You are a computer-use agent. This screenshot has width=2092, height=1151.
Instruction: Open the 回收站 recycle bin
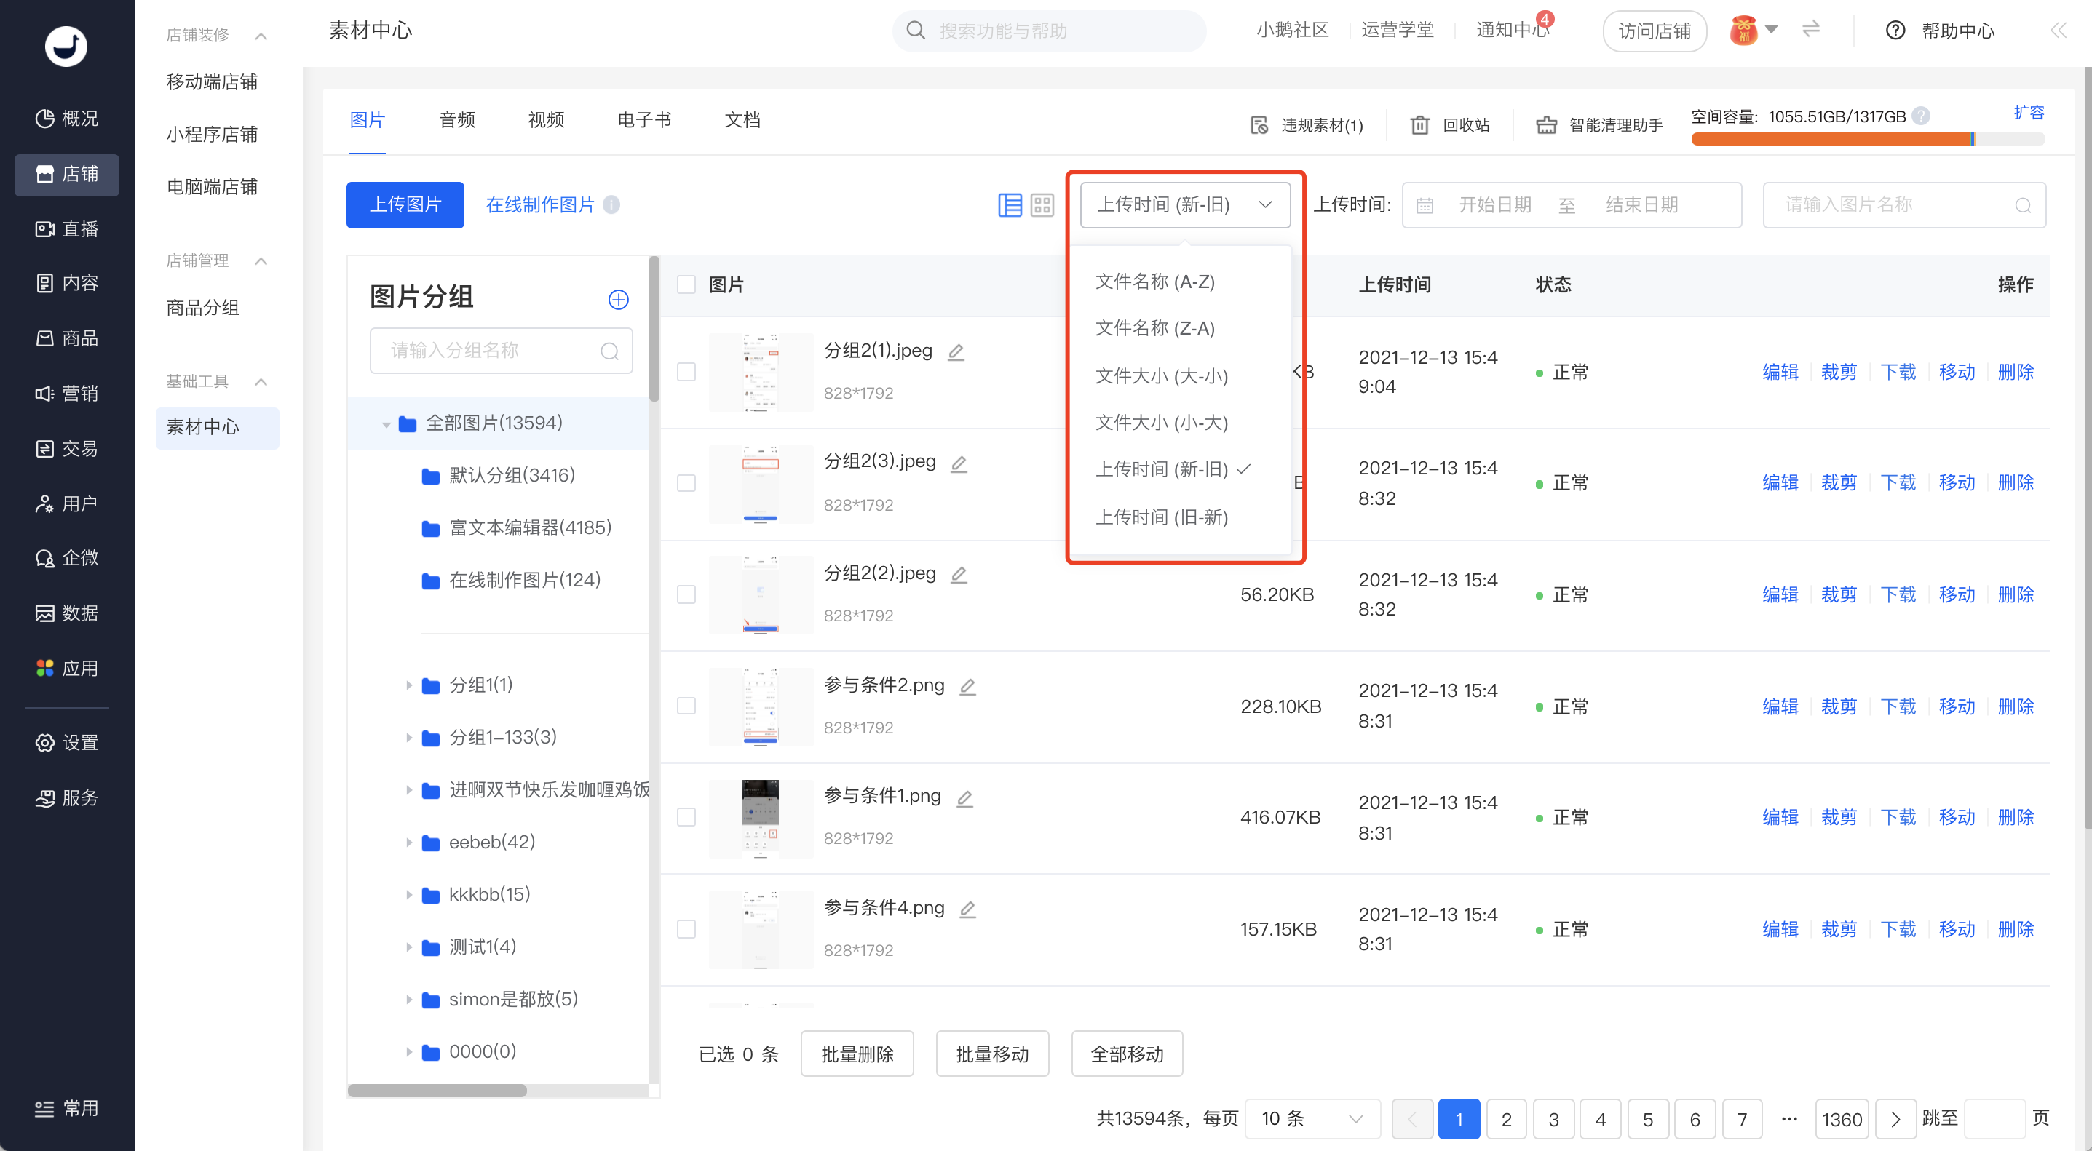(x=1451, y=125)
